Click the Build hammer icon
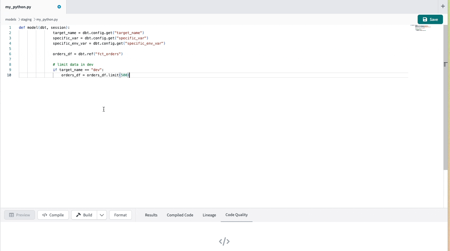The width and height of the screenshot is (450, 251). 78,215
